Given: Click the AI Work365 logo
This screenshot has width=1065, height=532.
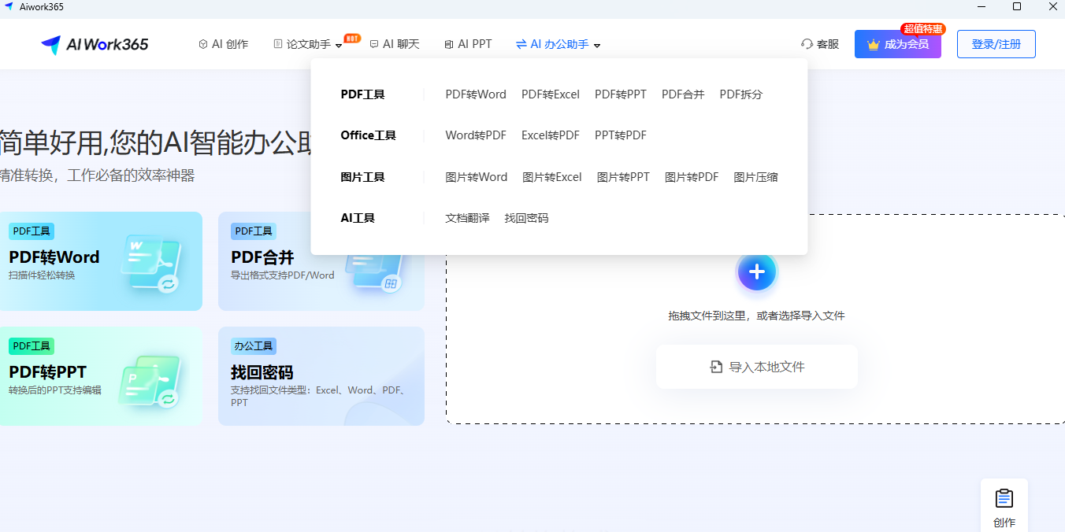Looking at the screenshot, I should pyautogui.click(x=93, y=44).
